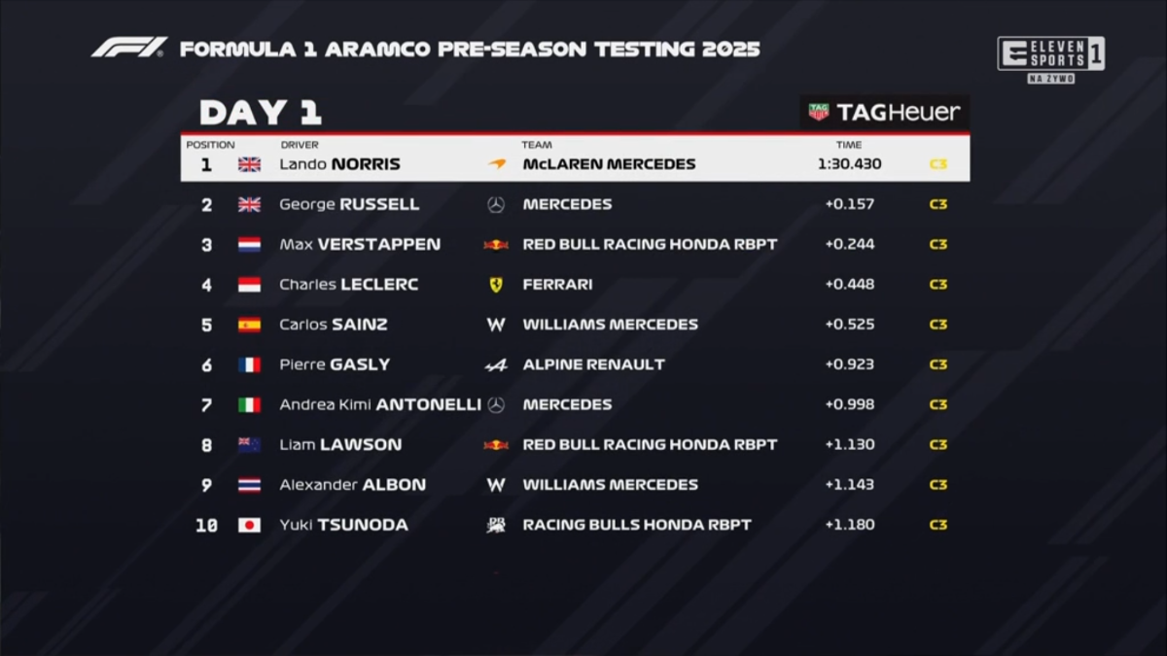Click the Red Bull logo in Verstappen's row

tap(496, 245)
